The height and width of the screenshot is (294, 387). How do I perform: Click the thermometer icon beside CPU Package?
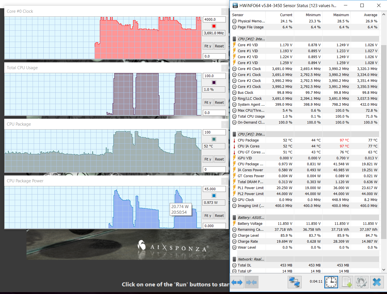pos(234,140)
